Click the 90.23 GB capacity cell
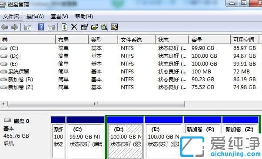Image resolution: width=262 pixels, height=159 pixels. tap(202, 79)
